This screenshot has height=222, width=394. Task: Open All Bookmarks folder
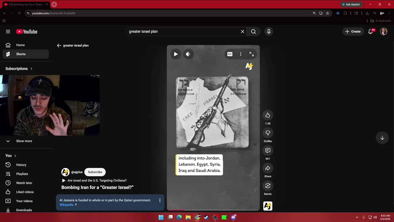tap(381, 21)
